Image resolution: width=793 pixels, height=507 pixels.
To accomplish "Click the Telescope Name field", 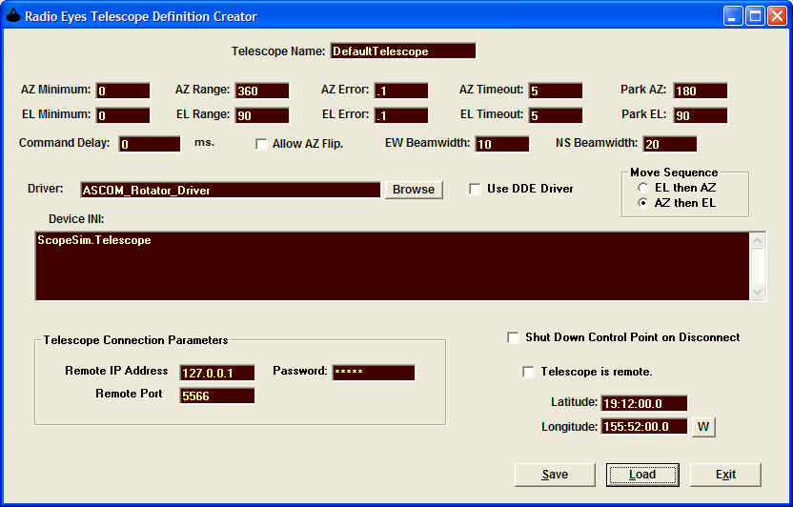I will (x=403, y=51).
